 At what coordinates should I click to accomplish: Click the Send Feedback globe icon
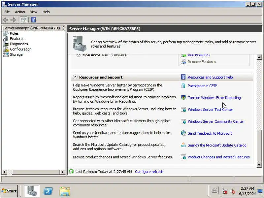tap(183, 133)
